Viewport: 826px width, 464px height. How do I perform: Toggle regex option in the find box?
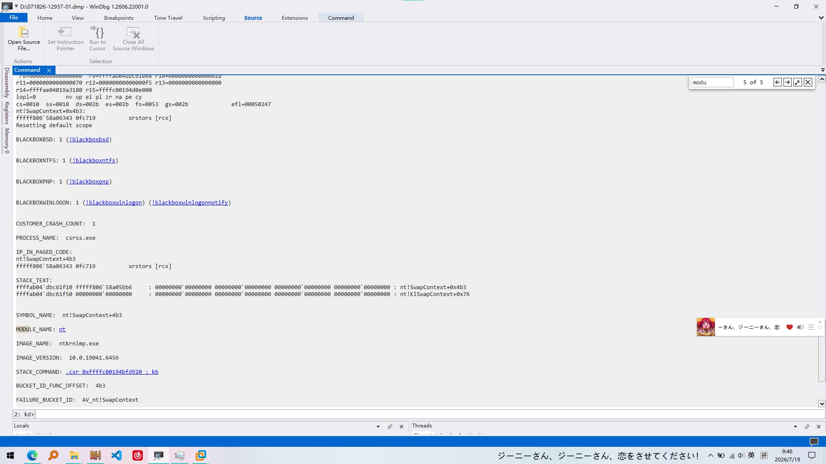click(798, 82)
